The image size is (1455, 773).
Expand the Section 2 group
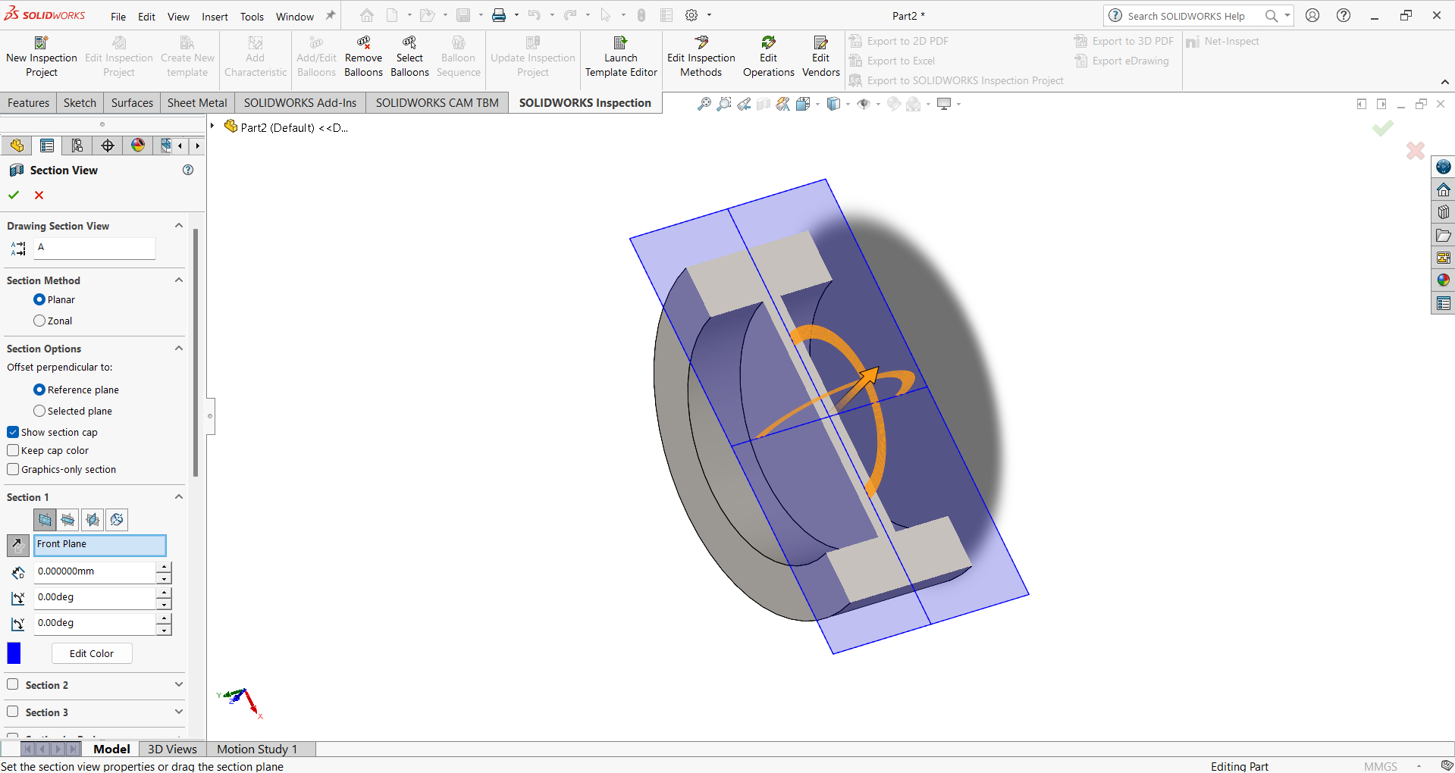point(179,685)
